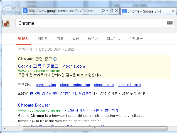Image resolution: width=177 pixels, height=133 pixels.
Task: Go back with the browser Back arrow
Action: (x=8, y=11)
